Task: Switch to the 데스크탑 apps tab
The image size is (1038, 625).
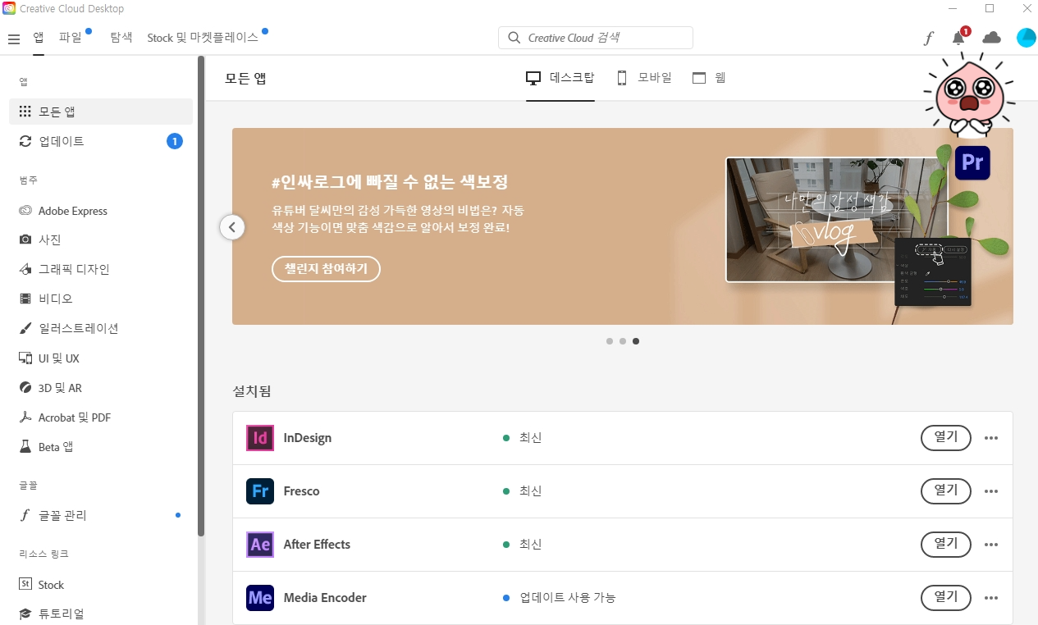Action: click(560, 78)
